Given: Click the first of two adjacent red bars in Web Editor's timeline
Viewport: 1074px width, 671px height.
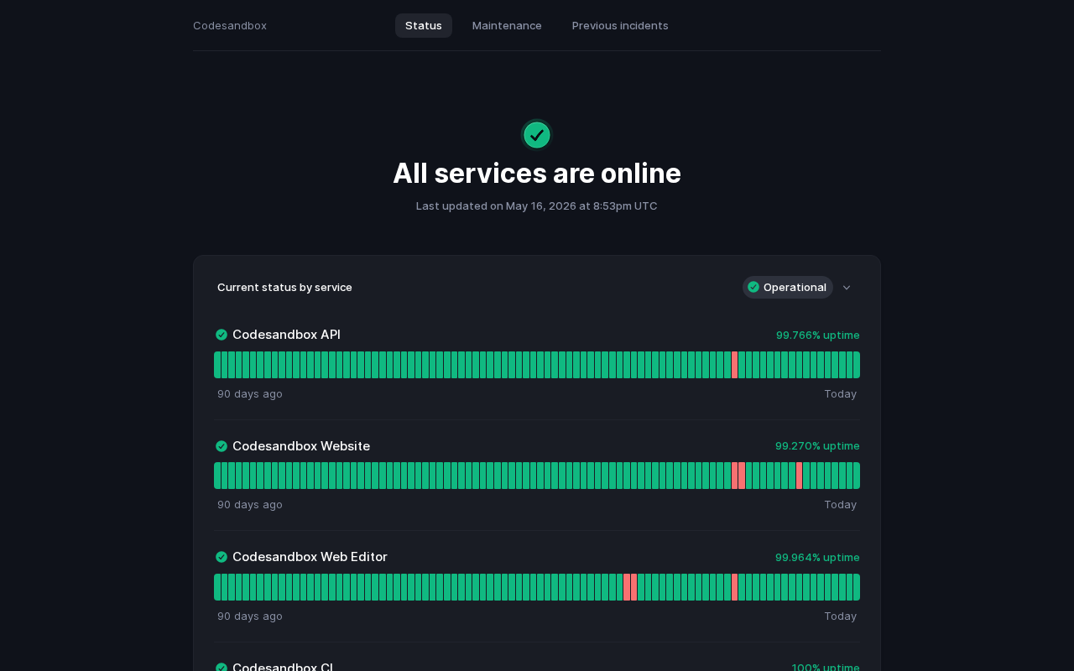Looking at the screenshot, I should click(627, 587).
